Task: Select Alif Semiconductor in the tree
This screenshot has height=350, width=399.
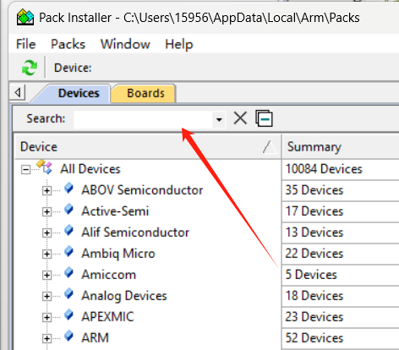Action: (135, 232)
